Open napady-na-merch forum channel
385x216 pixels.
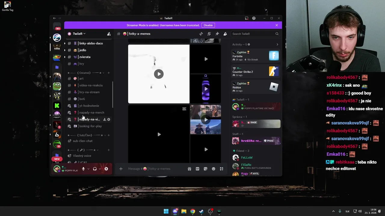click(89, 112)
